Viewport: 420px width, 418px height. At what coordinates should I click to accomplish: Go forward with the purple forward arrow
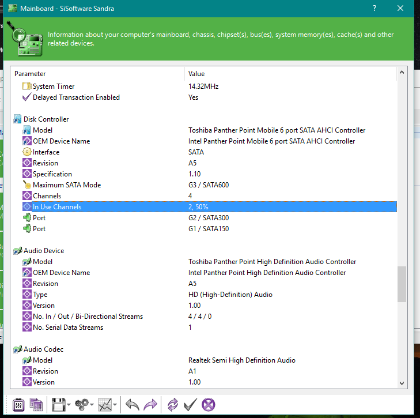tap(150, 405)
